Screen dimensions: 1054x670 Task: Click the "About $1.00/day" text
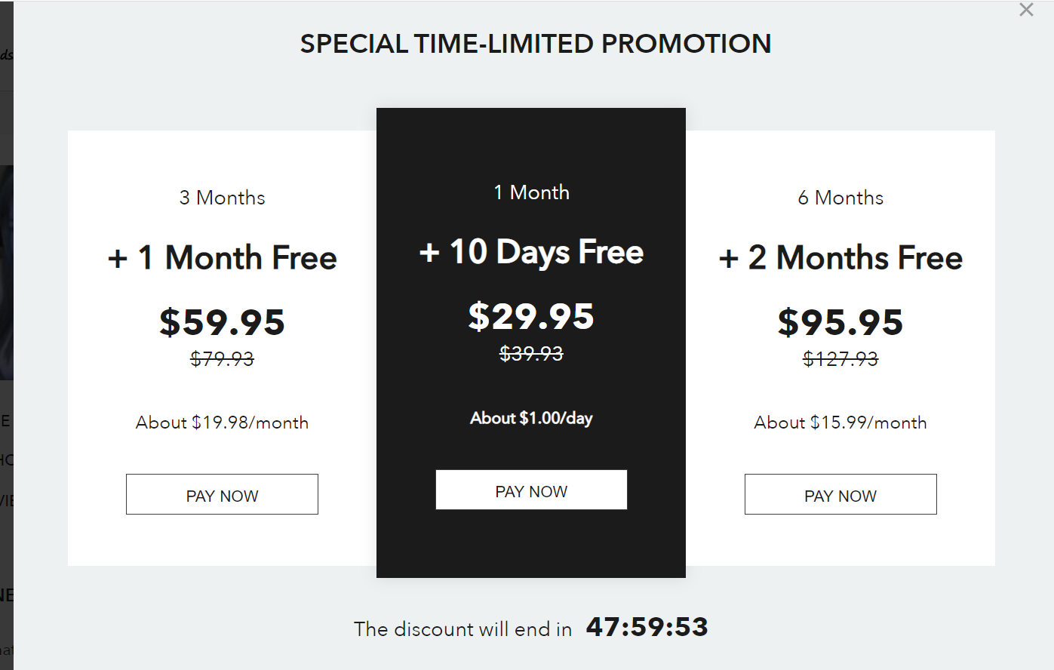[x=531, y=418]
